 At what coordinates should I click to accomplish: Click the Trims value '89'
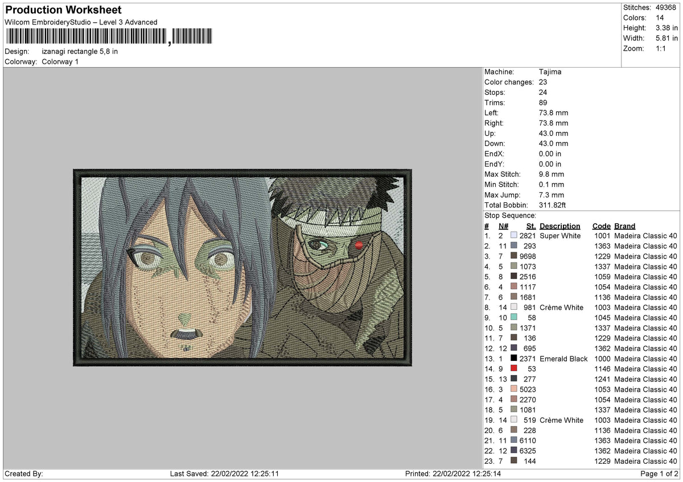click(544, 103)
